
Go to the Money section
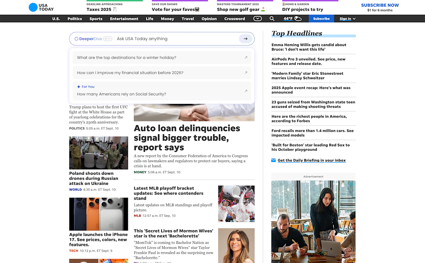[168, 19]
